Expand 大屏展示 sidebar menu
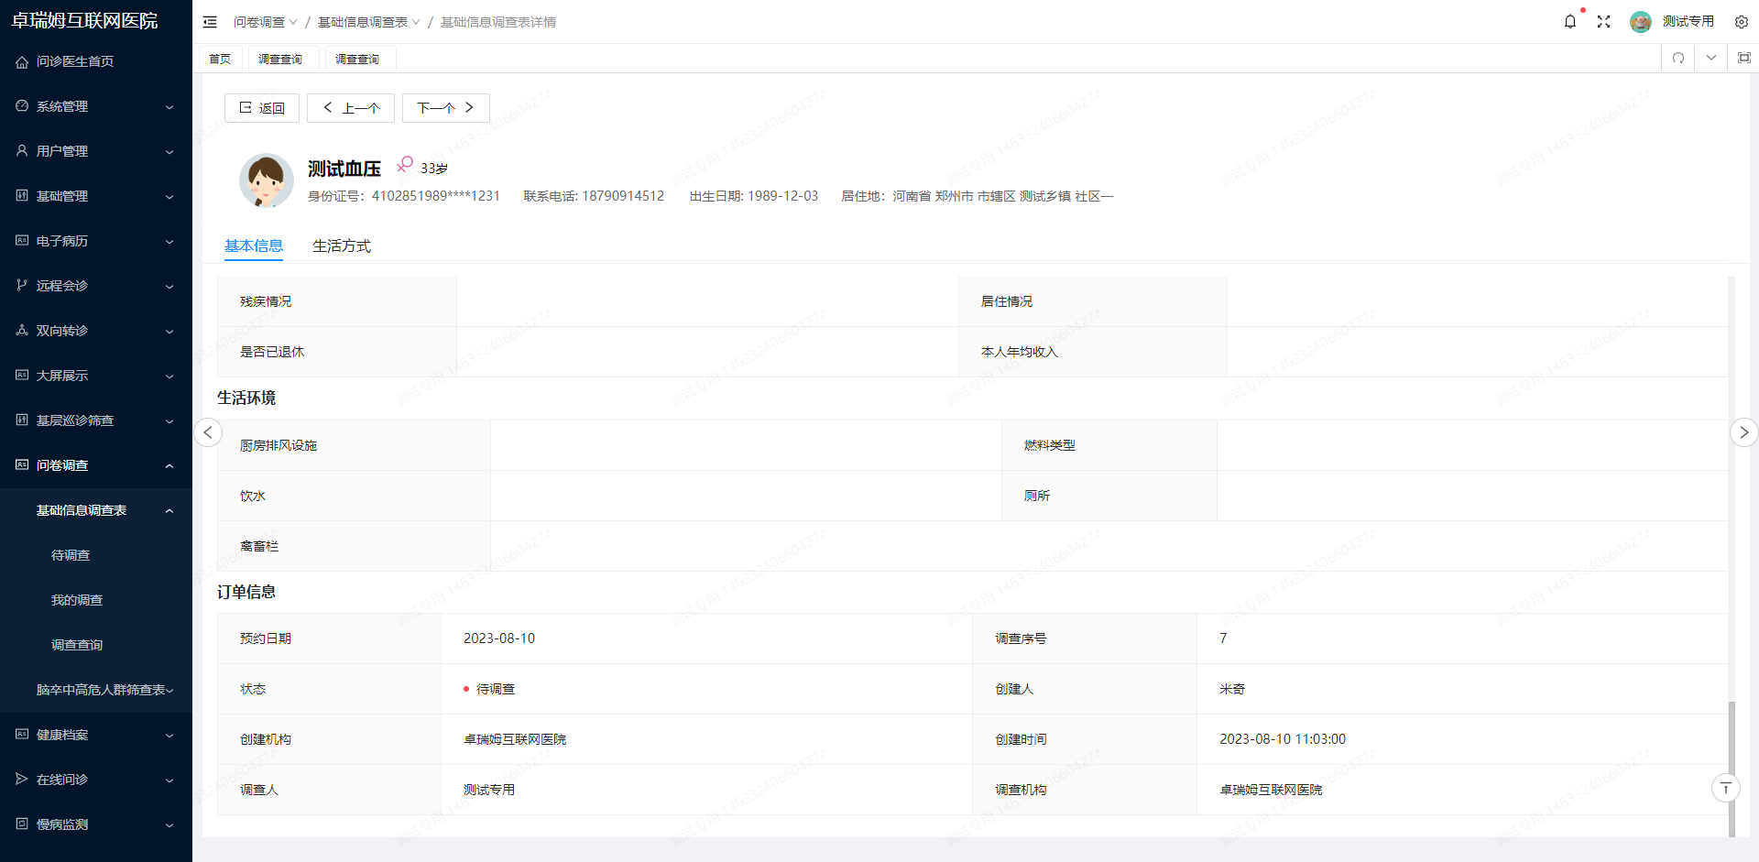Viewport: 1759px width, 862px height. pos(96,376)
